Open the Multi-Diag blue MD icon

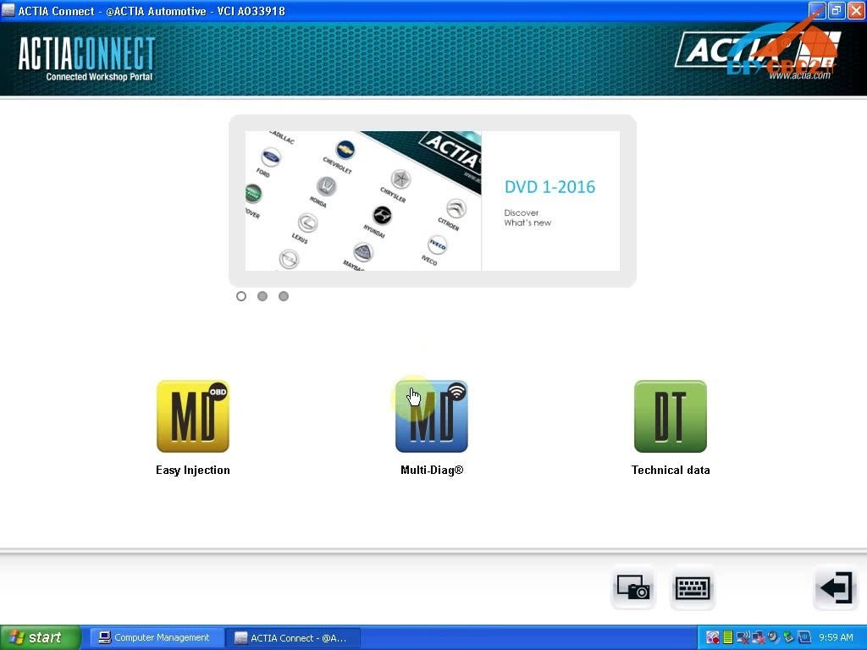(x=431, y=416)
